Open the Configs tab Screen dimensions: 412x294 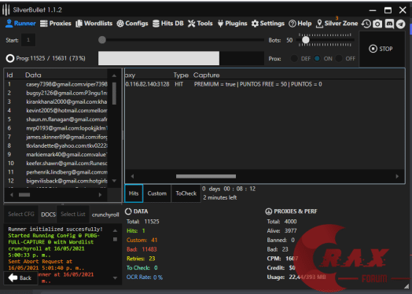click(x=132, y=24)
